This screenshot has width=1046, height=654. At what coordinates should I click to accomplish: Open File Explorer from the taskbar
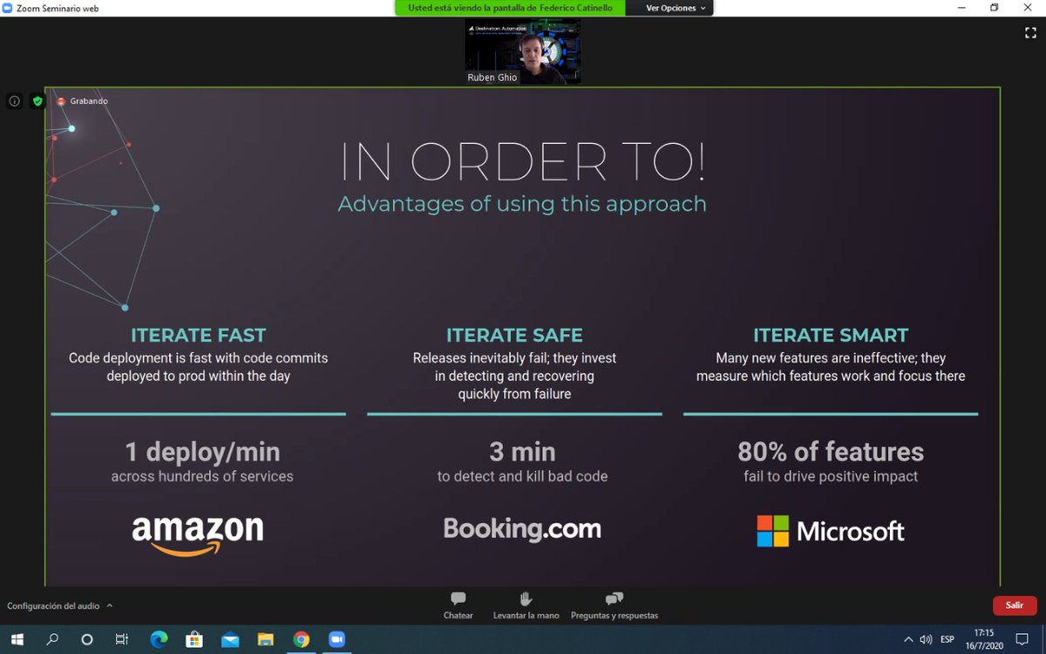[x=265, y=639]
